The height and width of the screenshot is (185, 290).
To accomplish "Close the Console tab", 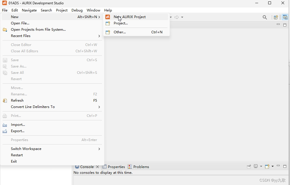I will [97, 167].
